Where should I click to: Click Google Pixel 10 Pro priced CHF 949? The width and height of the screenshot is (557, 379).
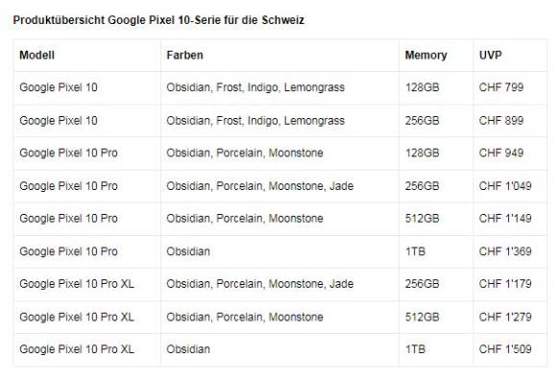[68, 153]
